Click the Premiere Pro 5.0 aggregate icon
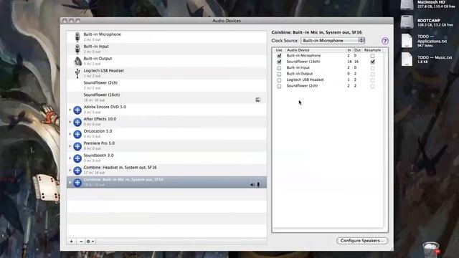 (x=77, y=146)
